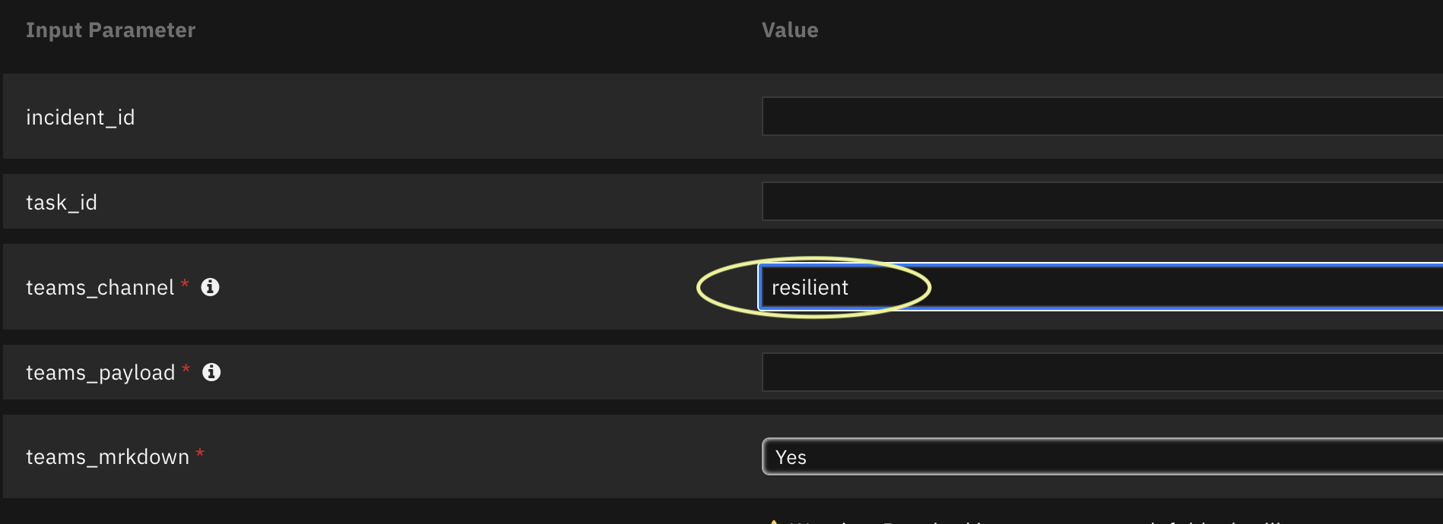Click the teams_channel required asterisk

184,285
